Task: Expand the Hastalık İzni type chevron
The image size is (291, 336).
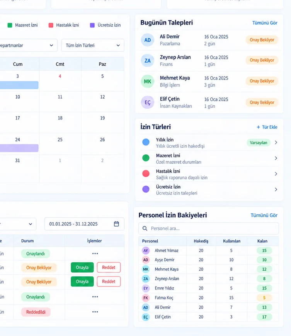Action: (x=276, y=174)
